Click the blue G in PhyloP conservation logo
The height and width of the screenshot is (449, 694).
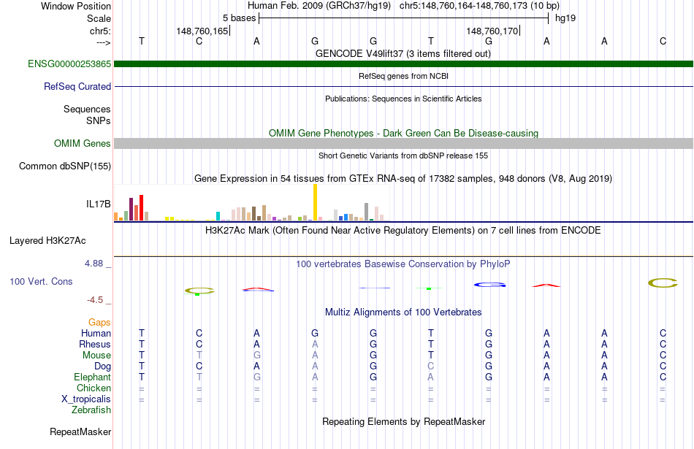(x=489, y=285)
